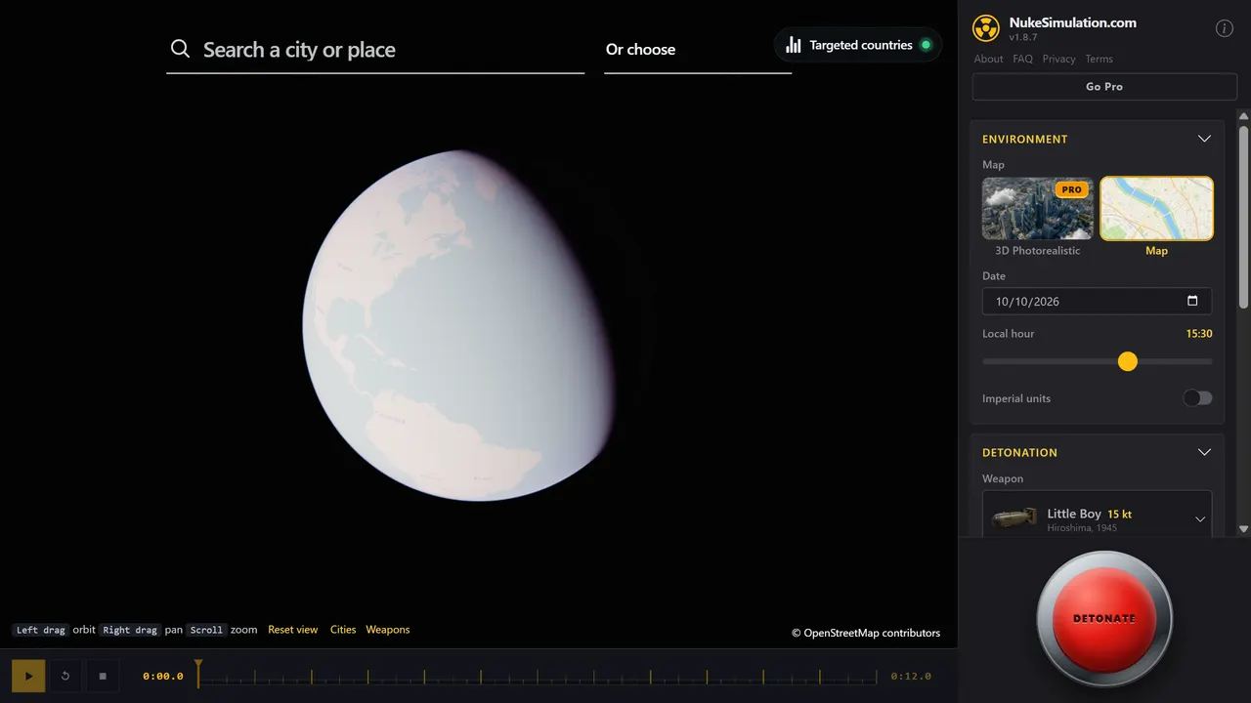Viewport: 1251px width, 703px height.
Task: Collapse the Environment section chevron
Action: (1204, 139)
